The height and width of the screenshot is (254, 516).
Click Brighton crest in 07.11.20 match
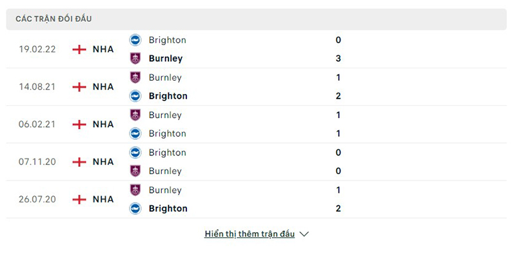click(x=135, y=153)
